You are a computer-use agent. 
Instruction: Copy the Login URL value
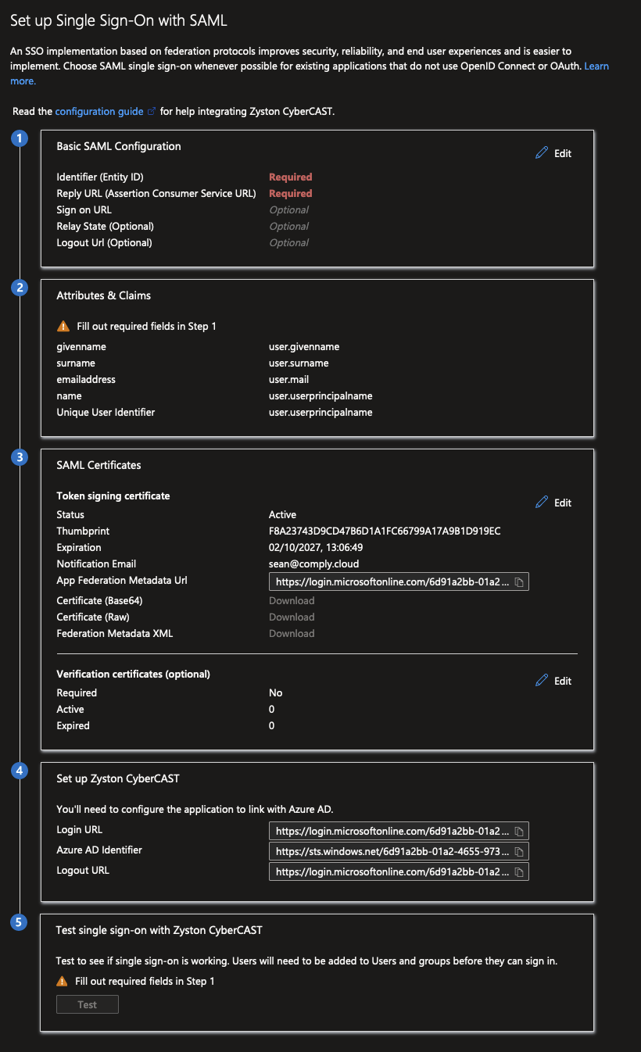coord(518,830)
